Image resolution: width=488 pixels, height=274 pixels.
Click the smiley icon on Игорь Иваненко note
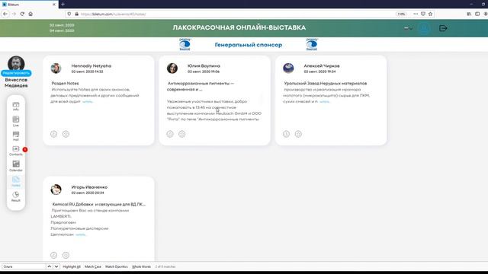54,255
